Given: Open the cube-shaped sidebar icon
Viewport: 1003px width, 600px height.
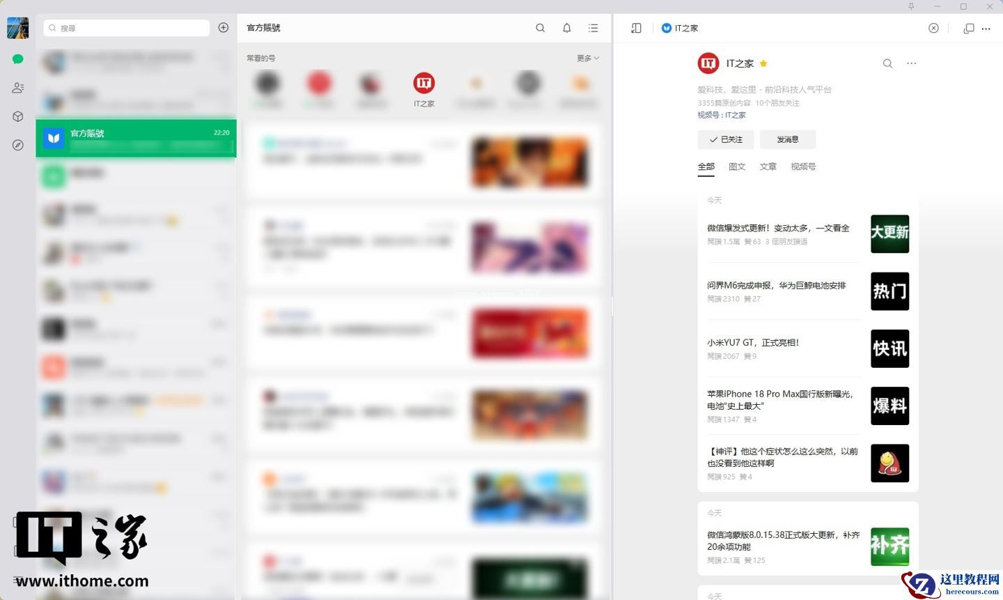Looking at the screenshot, I should pyautogui.click(x=18, y=116).
